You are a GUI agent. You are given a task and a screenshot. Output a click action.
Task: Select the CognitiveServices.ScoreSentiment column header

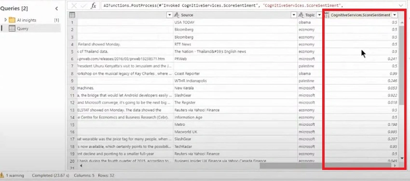coord(361,15)
